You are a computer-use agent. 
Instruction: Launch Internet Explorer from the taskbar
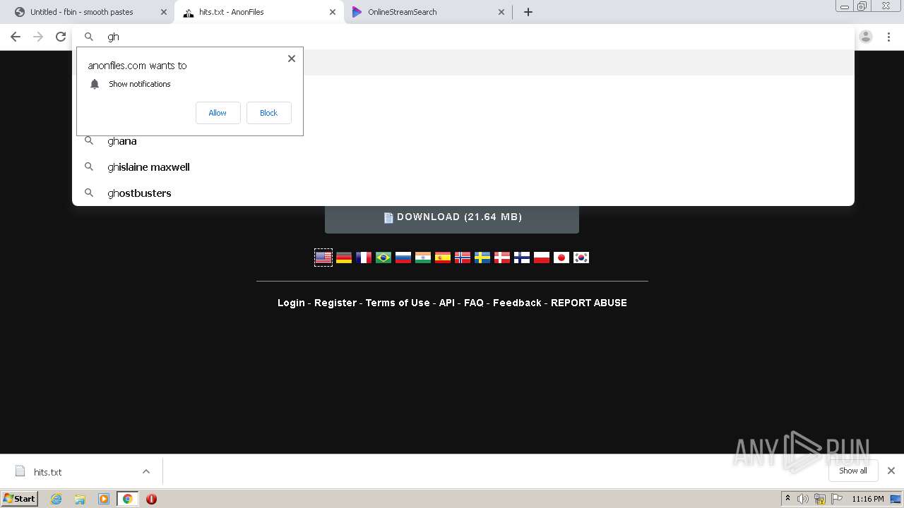point(56,499)
